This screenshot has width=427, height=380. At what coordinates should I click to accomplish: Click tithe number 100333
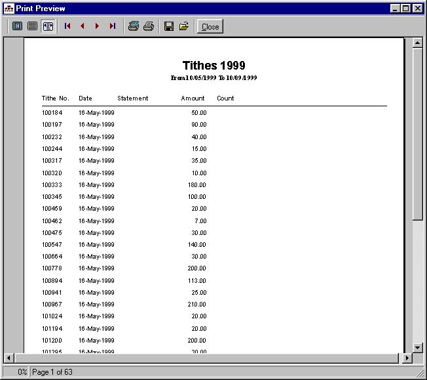pyautogui.click(x=52, y=185)
